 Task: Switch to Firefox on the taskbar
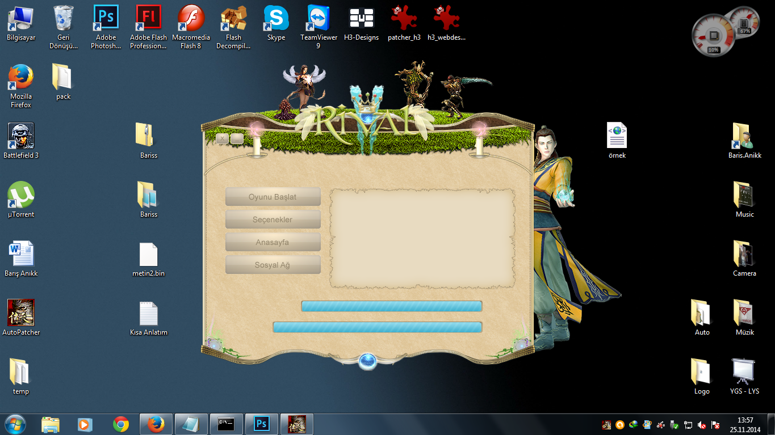coord(156,424)
